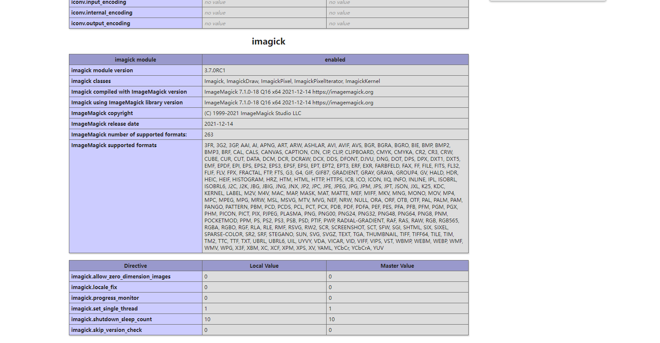Click the iconv.output_encoding row label

[x=101, y=24]
